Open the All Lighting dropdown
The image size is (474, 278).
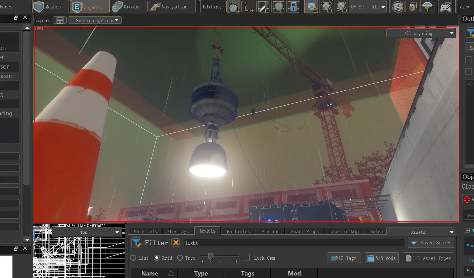tap(421, 33)
